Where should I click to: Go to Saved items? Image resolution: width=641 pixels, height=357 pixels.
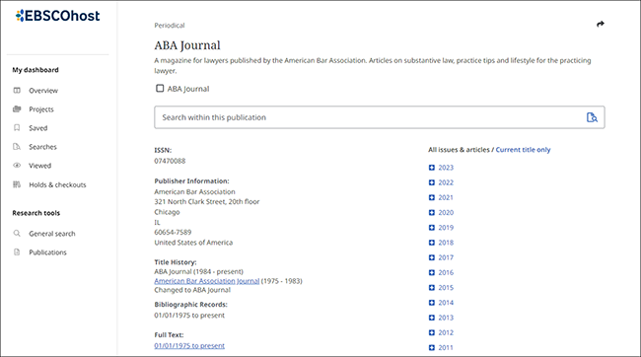click(x=38, y=128)
